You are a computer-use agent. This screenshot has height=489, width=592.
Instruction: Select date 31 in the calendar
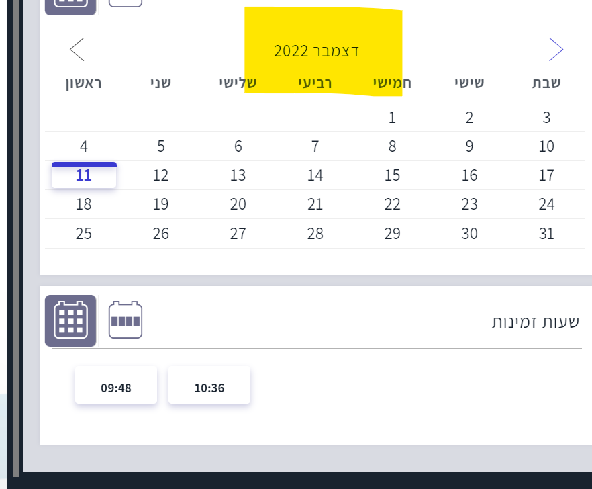click(546, 234)
